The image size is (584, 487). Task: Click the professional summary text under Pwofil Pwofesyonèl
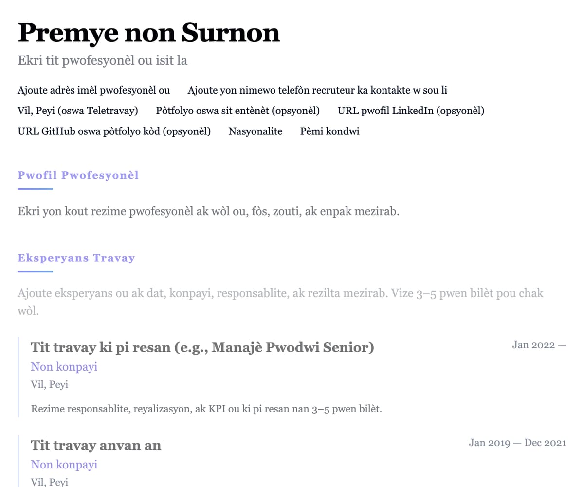(x=208, y=212)
